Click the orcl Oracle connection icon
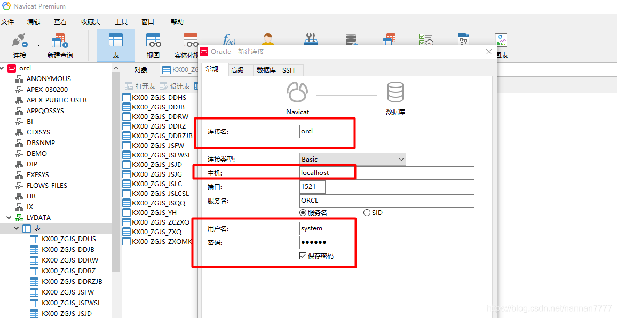 pyautogui.click(x=12, y=68)
